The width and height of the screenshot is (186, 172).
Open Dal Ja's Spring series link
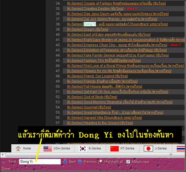pos(112,19)
